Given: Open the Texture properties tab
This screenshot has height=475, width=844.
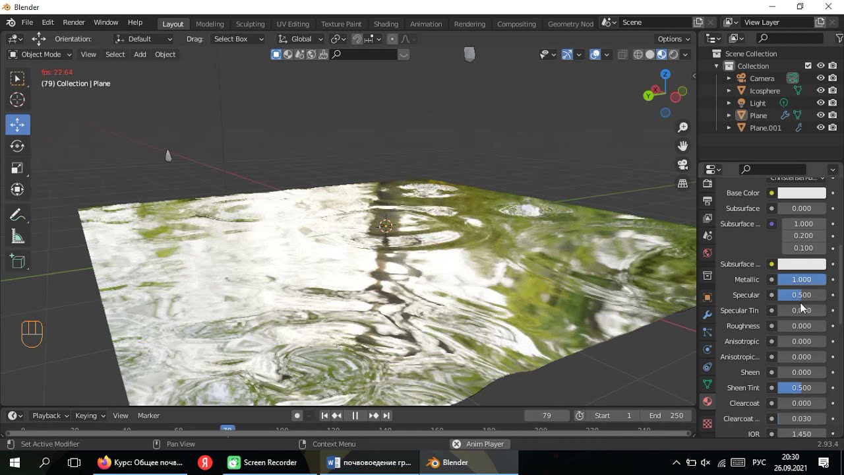Looking at the screenshot, I should [x=708, y=424].
